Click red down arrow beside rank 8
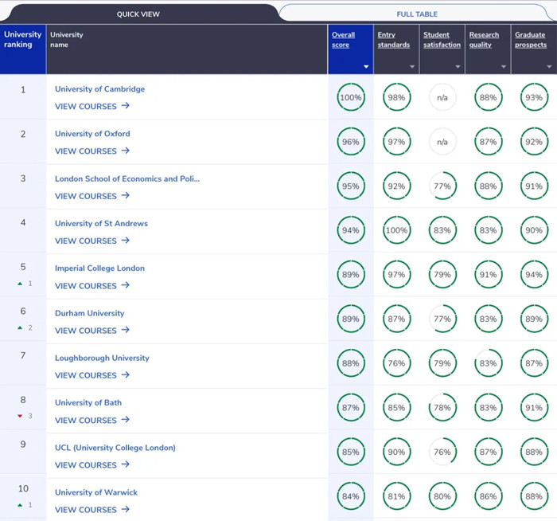The height and width of the screenshot is (521, 557). (20, 416)
